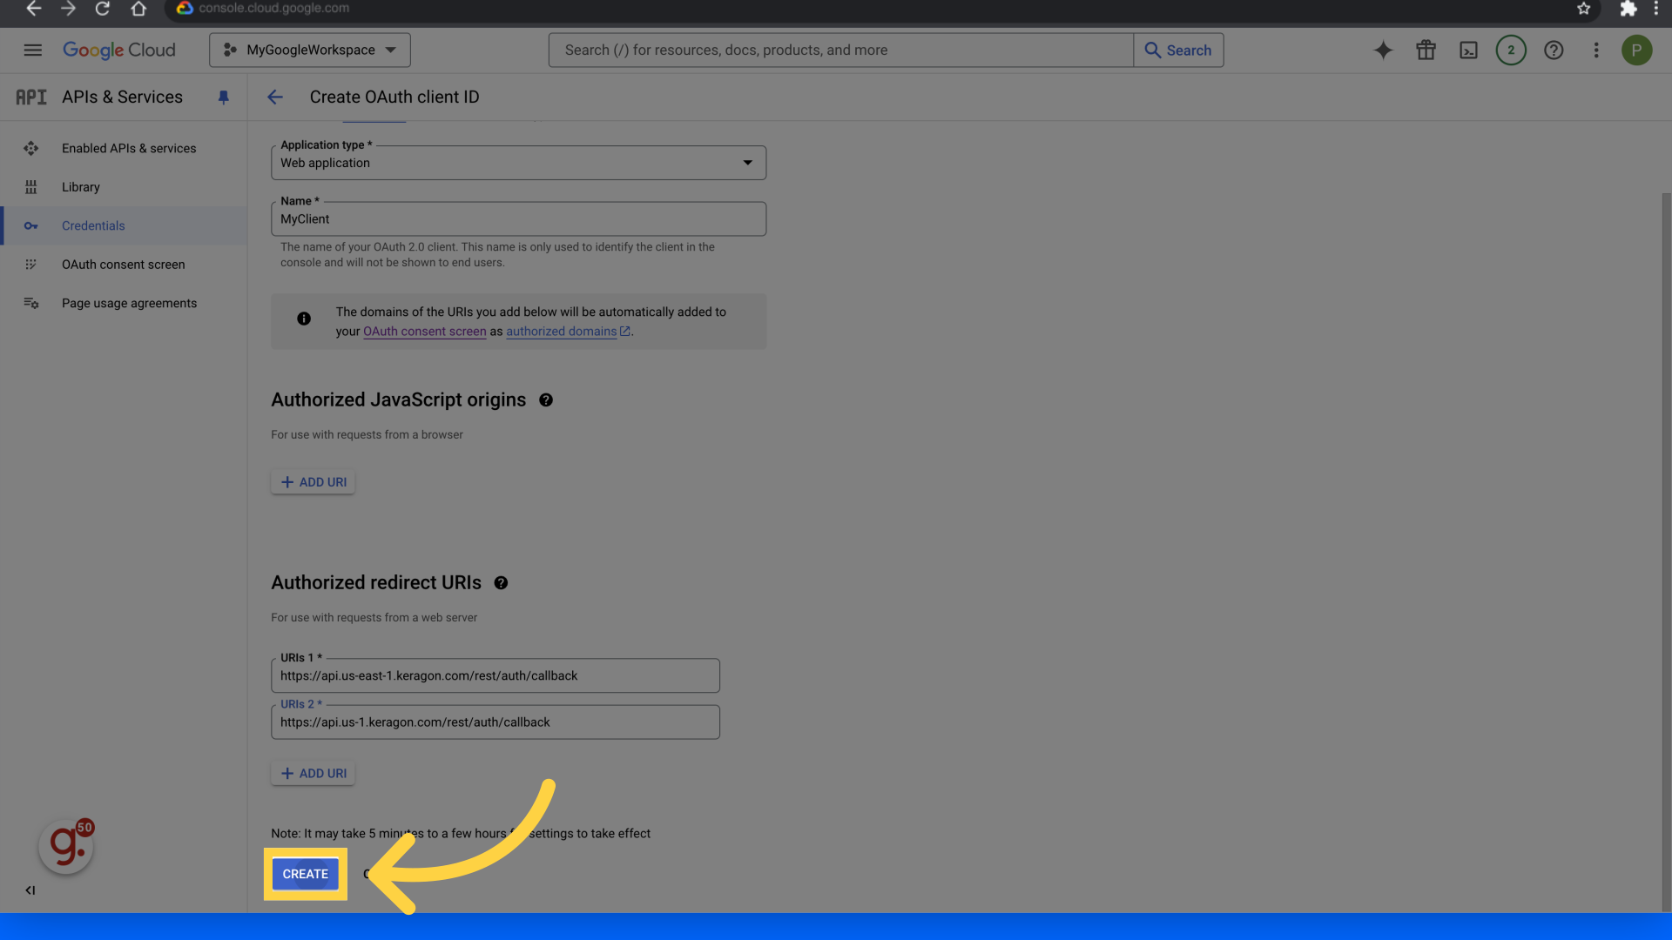Open Gemini AI assistant sparkle icon
Image resolution: width=1672 pixels, height=940 pixels.
[x=1383, y=50]
